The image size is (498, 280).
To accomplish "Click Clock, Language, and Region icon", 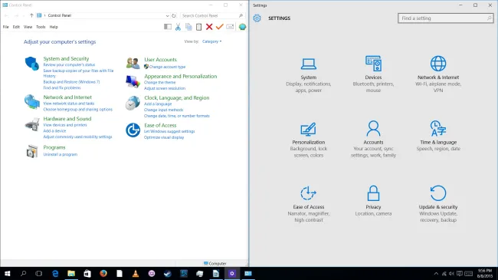I will (133, 103).
